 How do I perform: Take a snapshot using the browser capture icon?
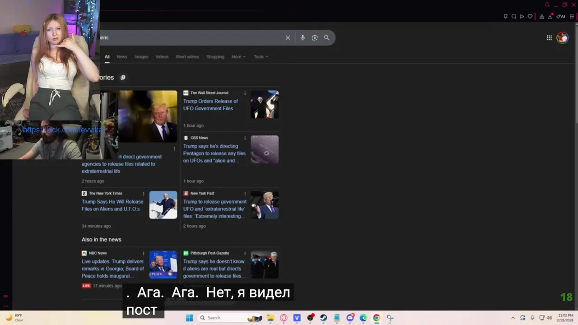coord(513,17)
